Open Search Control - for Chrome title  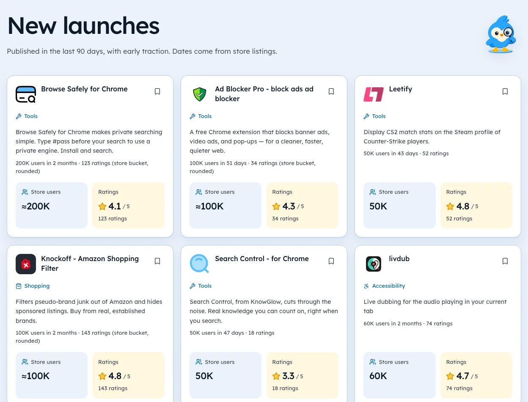pos(262,259)
